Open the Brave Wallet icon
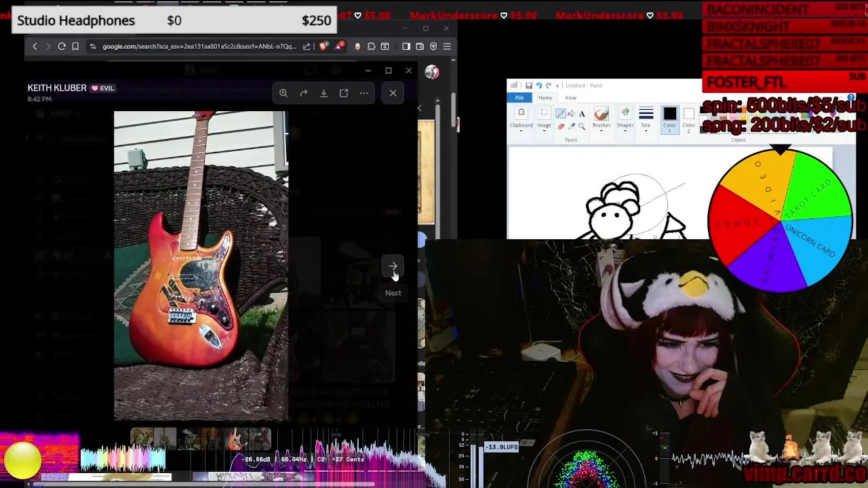Image resolution: width=868 pixels, height=488 pixels. tap(420, 46)
